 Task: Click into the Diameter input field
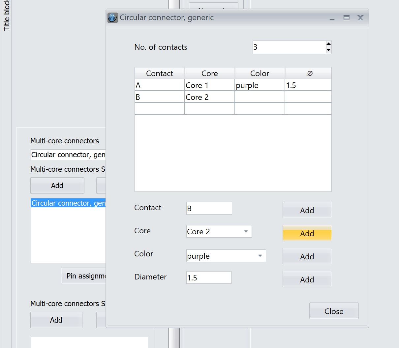(208, 277)
